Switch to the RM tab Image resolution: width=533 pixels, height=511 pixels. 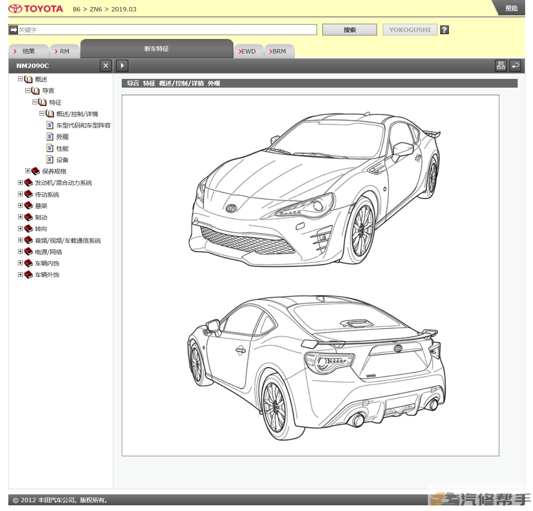[64, 51]
